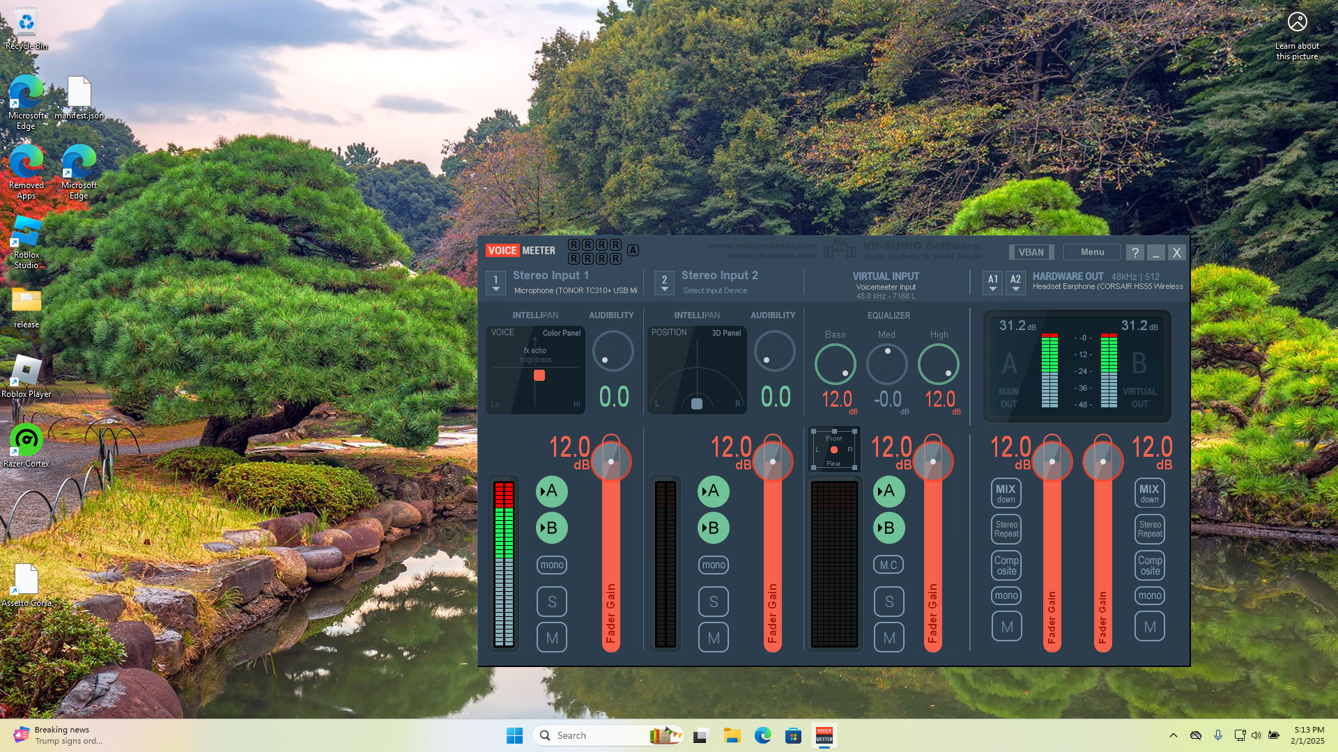Open the VBAN settings
The height and width of the screenshot is (752, 1338).
point(1031,252)
